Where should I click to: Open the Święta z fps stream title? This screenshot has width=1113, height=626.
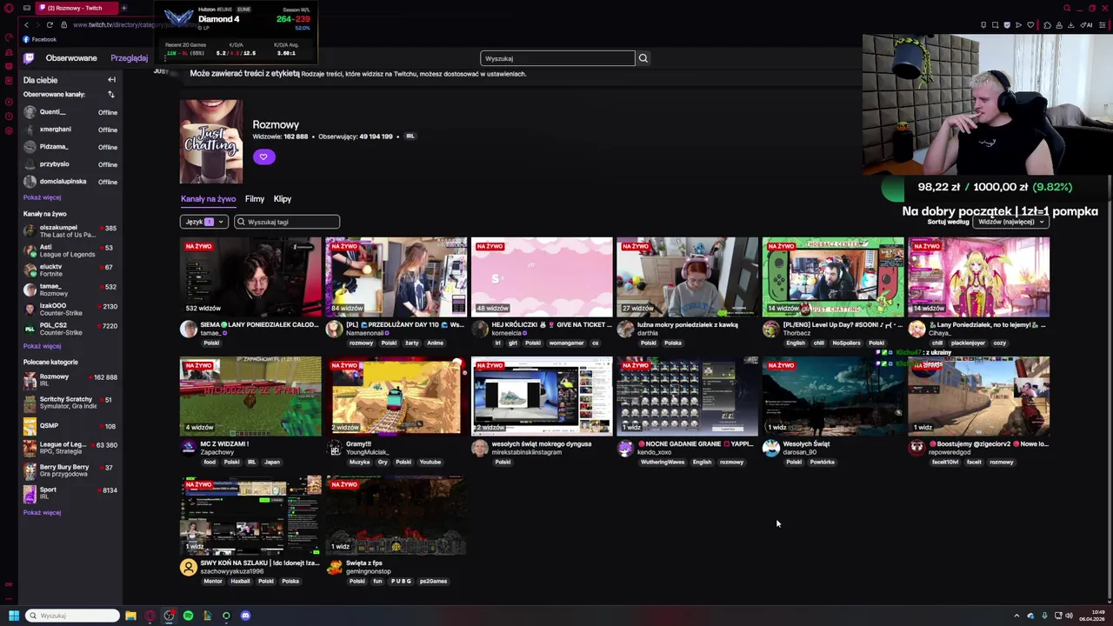tap(364, 563)
